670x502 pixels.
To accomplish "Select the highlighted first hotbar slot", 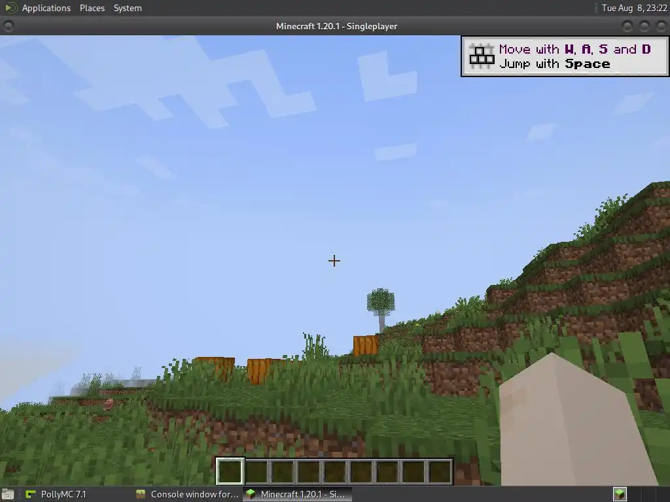I will (x=230, y=471).
